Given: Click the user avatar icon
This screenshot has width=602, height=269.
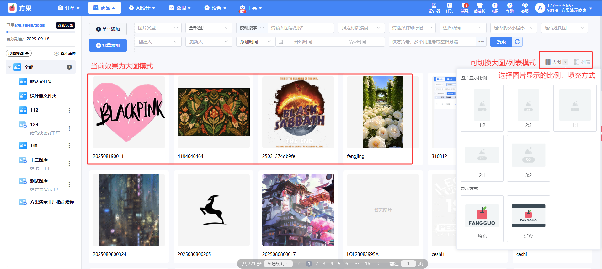Looking at the screenshot, I should [x=540, y=8].
